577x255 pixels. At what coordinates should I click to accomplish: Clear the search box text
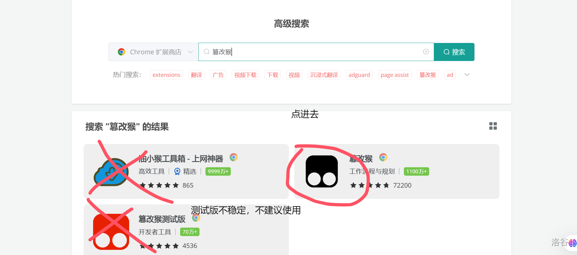426,52
